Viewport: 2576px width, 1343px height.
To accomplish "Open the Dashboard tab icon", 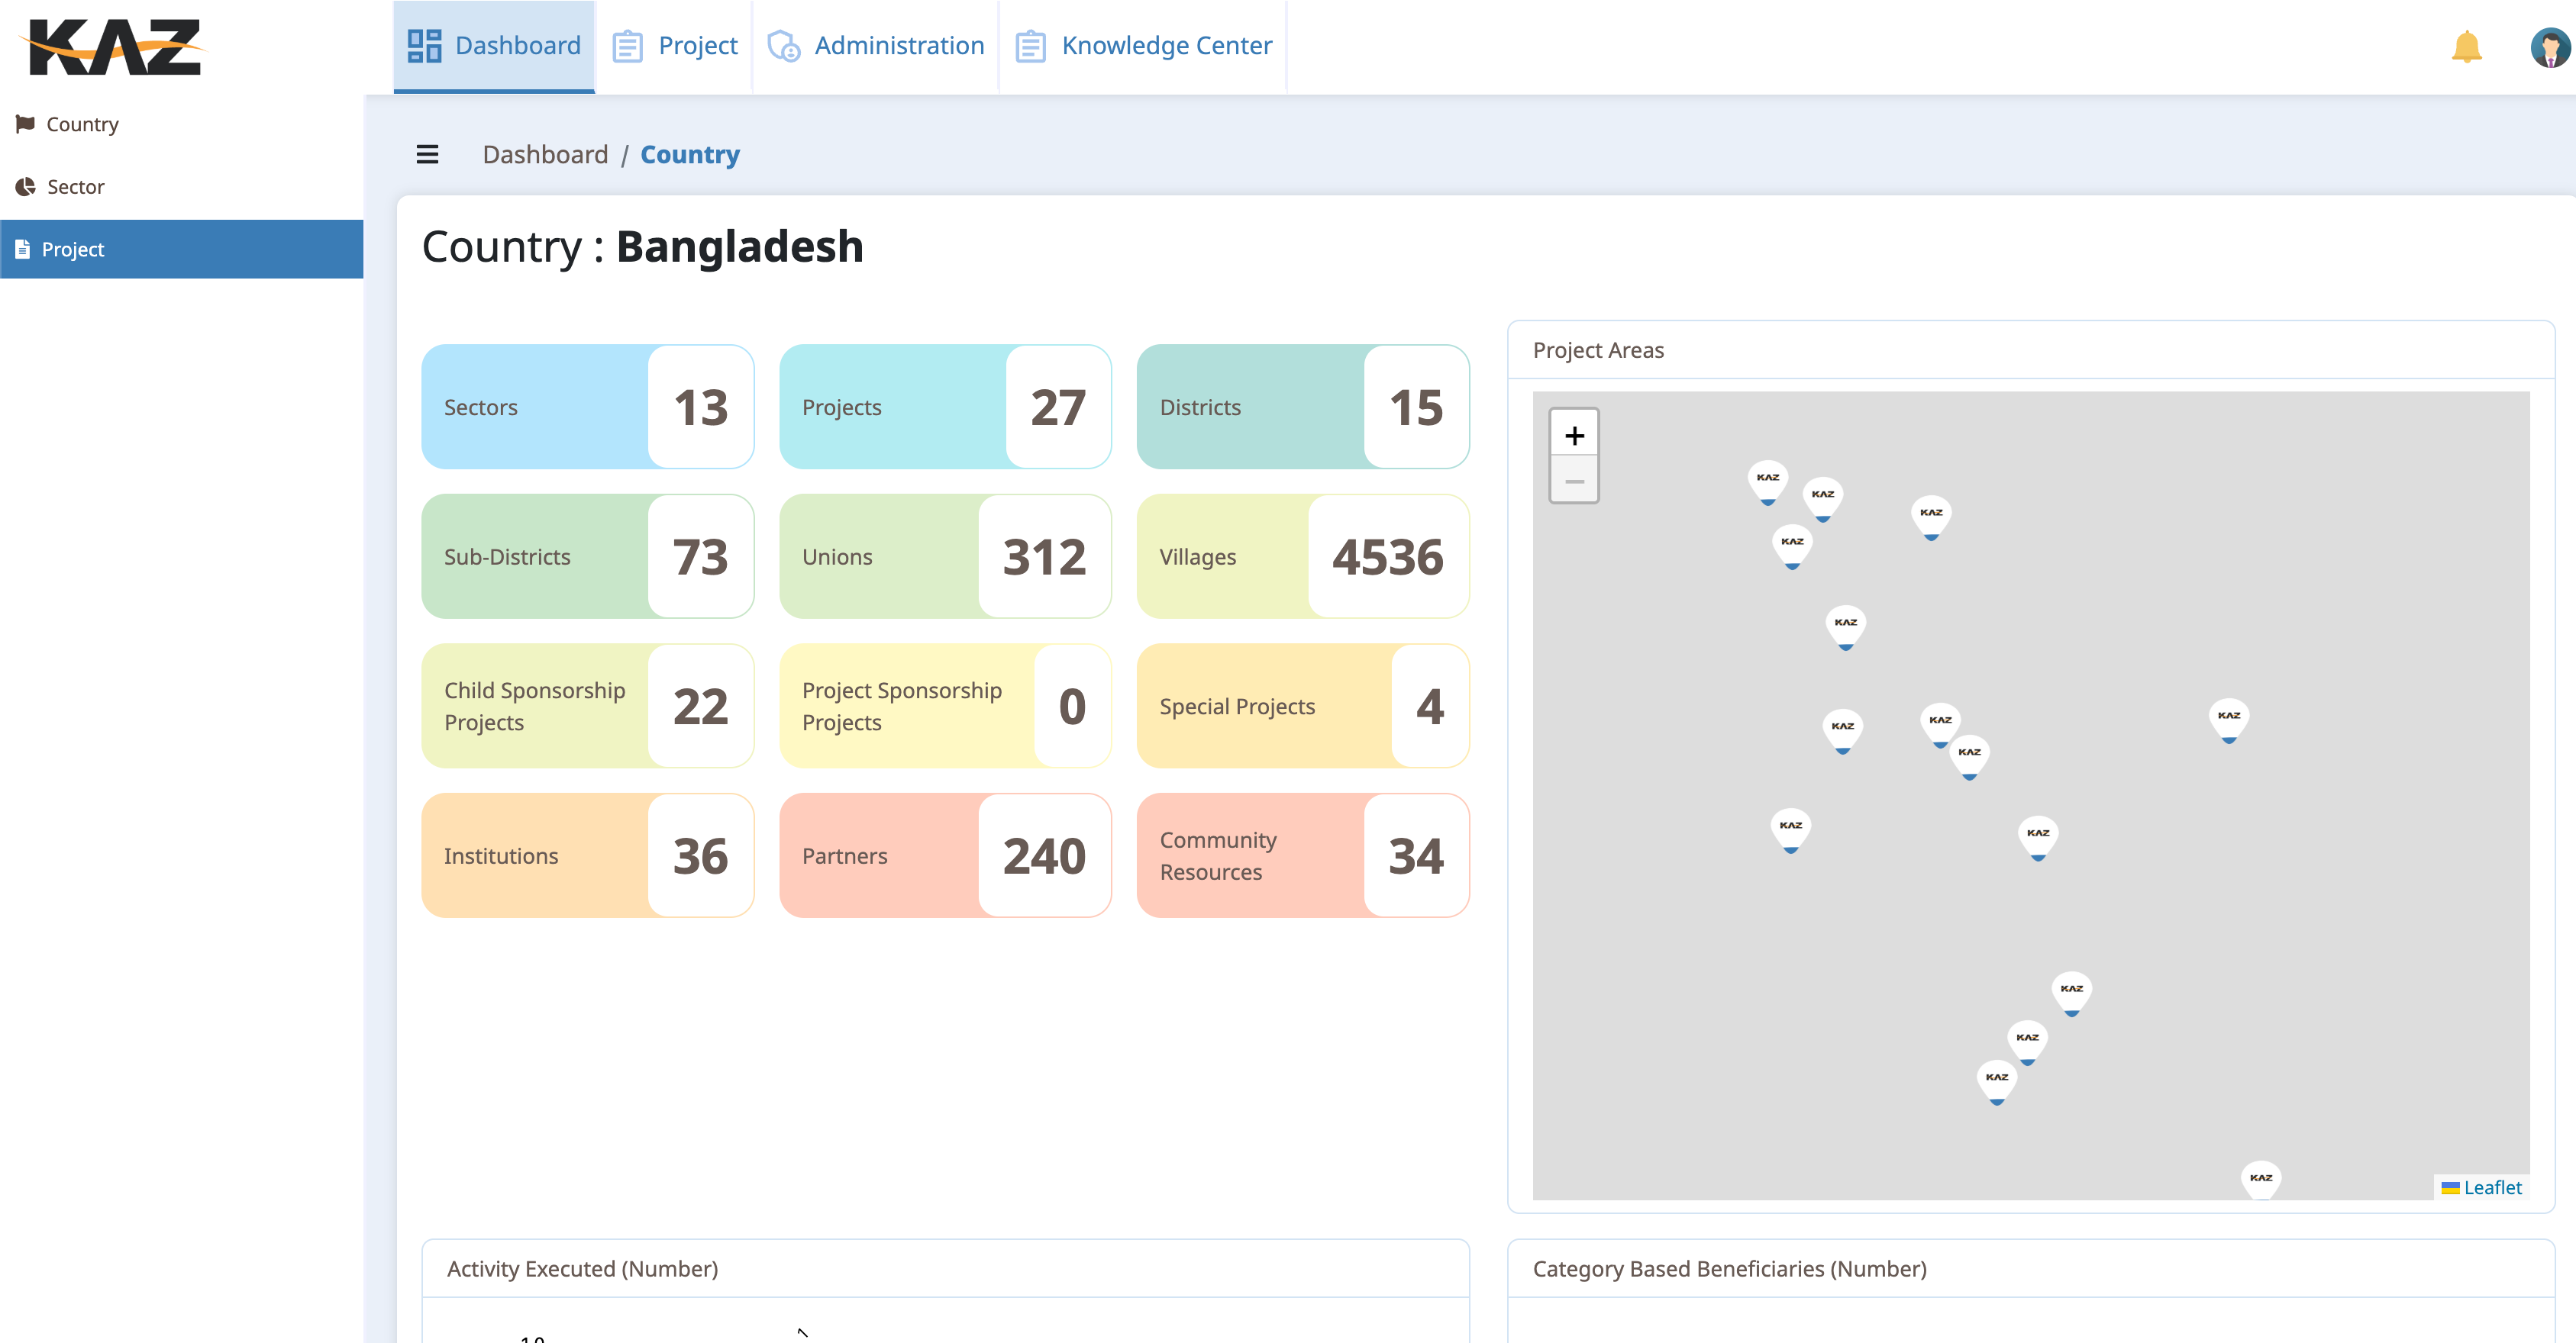I will click(424, 45).
